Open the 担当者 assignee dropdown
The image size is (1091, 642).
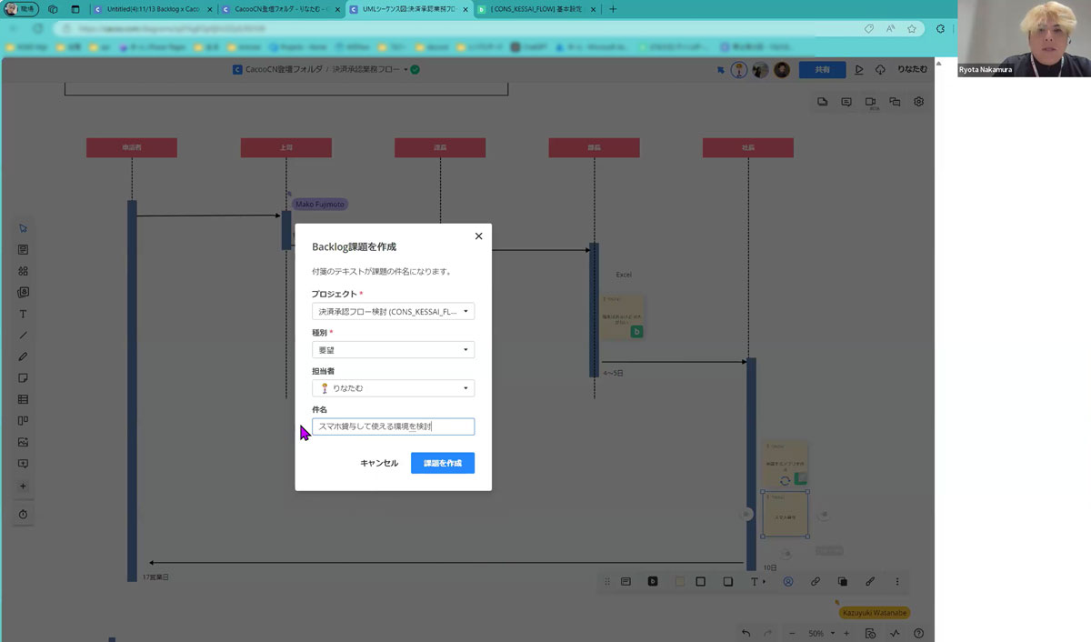(x=393, y=388)
